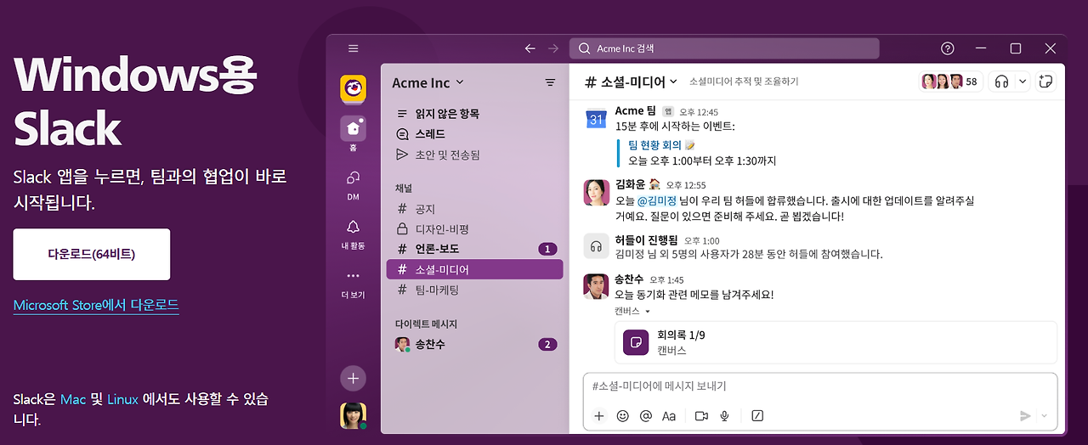Open the emoji picker smiley icon
The image size is (1088, 445).
click(x=622, y=415)
